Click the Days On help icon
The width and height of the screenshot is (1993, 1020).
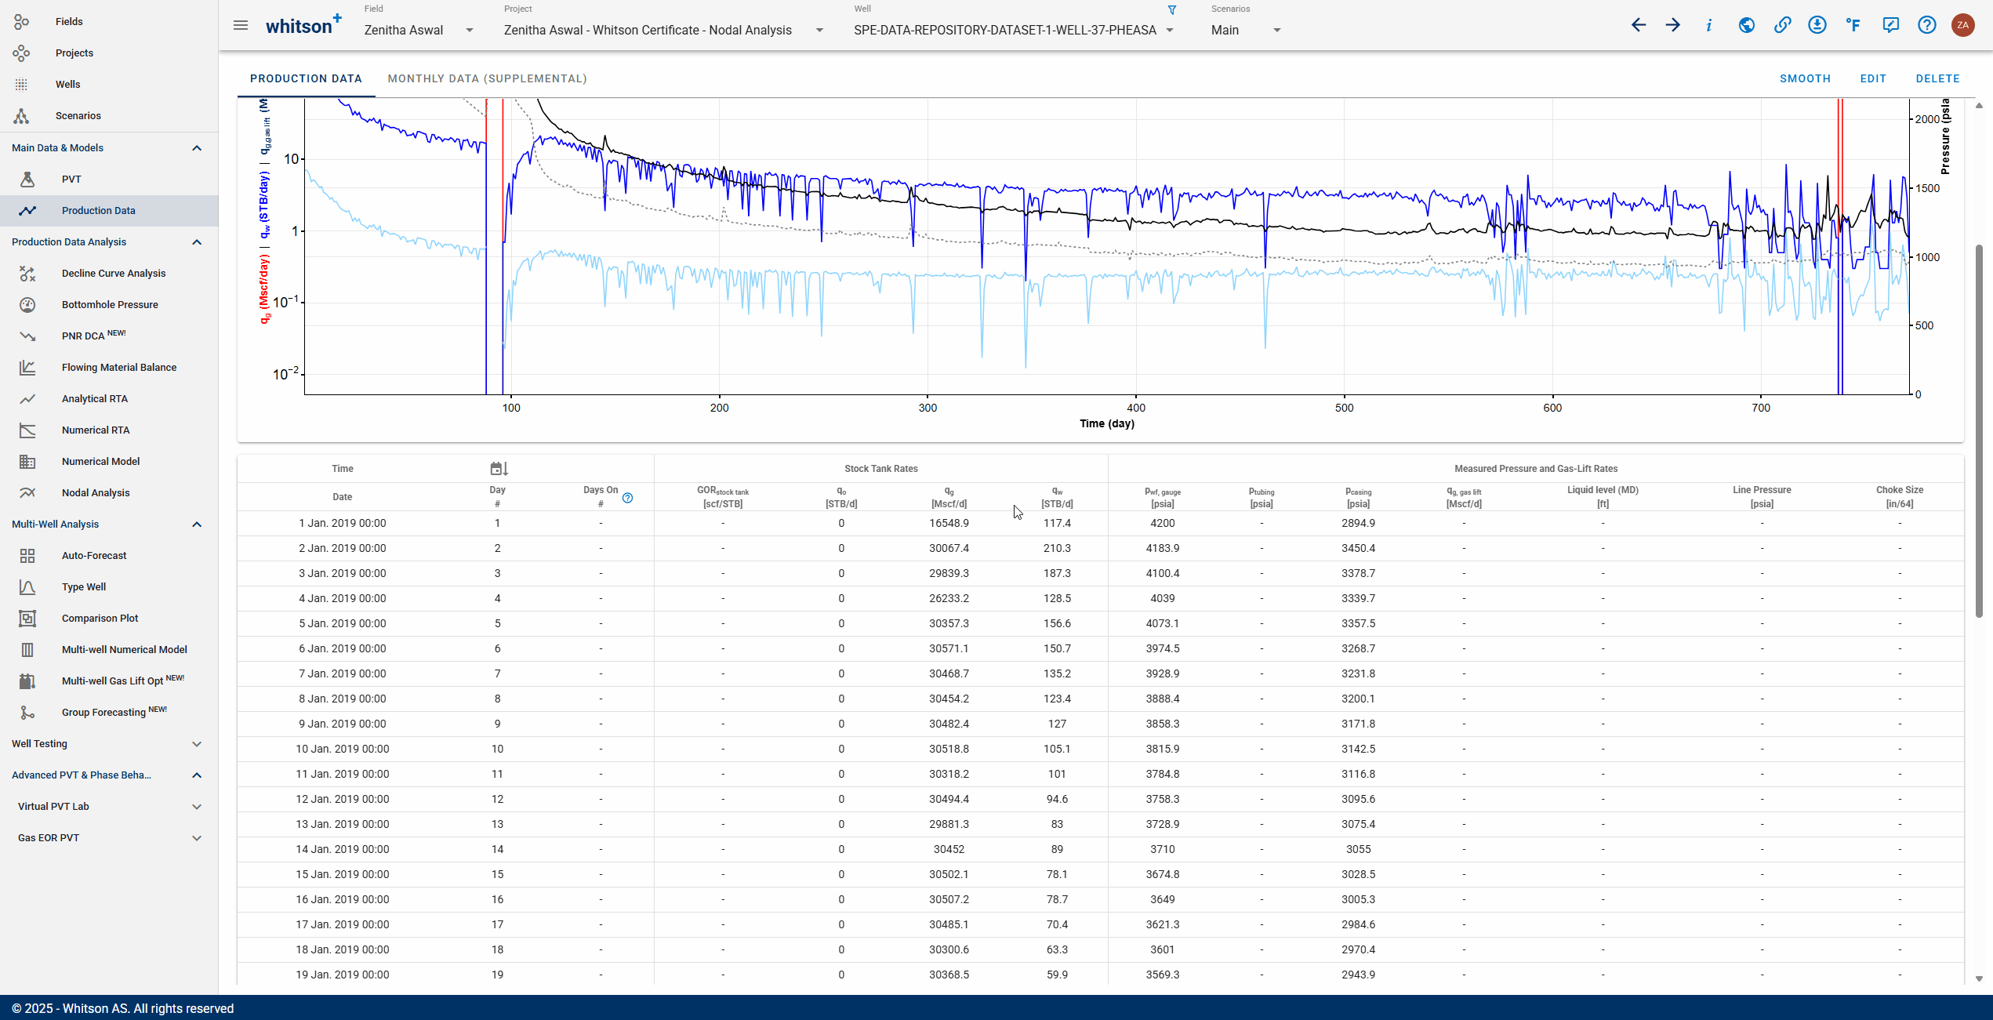[627, 498]
